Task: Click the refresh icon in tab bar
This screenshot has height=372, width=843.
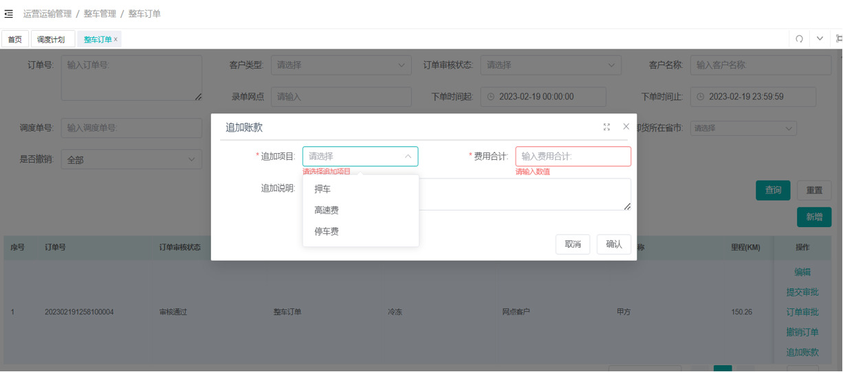Action: [799, 39]
